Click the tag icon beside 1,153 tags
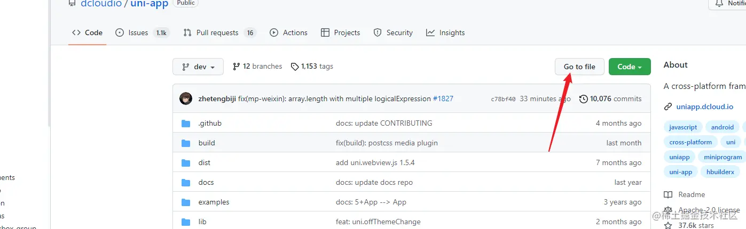 295,67
